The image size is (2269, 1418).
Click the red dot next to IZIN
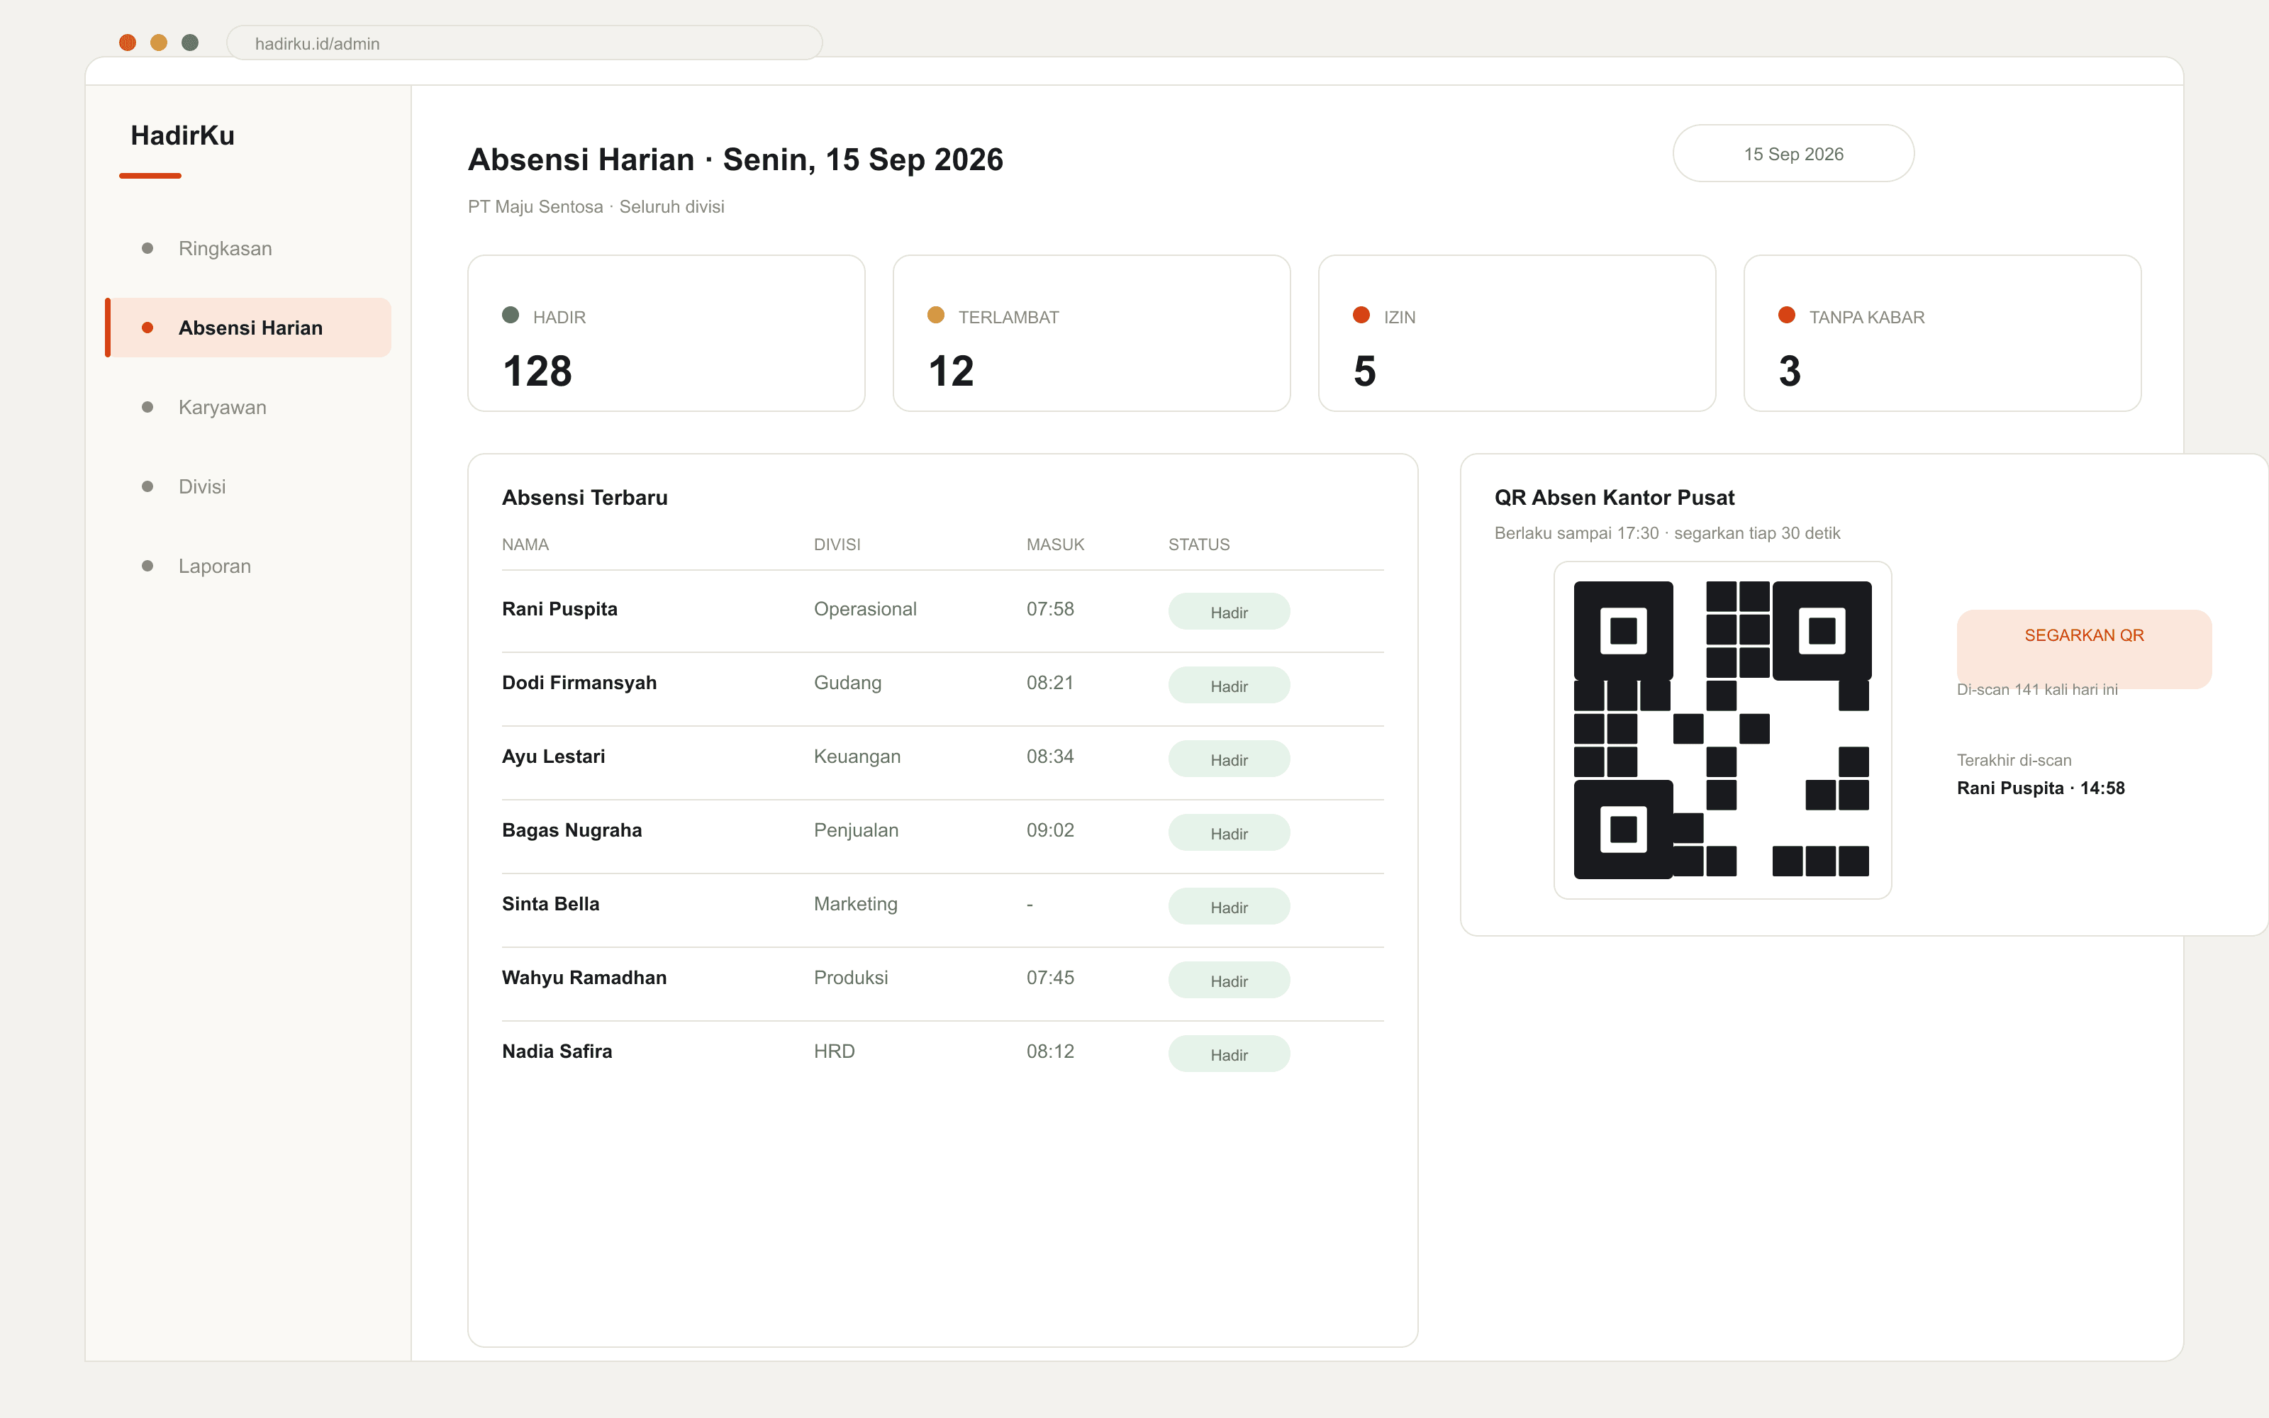(x=1361, y=315)
